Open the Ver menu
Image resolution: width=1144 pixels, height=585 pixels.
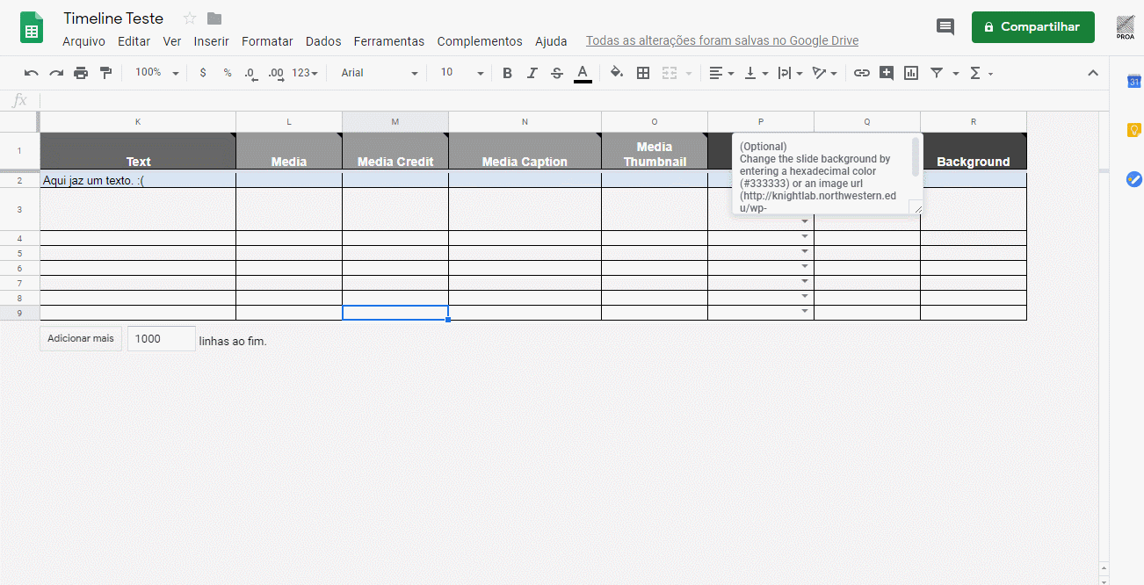[x=172, y=41]
